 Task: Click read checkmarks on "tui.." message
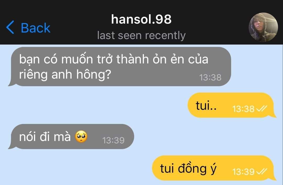(x=262, y=108)
